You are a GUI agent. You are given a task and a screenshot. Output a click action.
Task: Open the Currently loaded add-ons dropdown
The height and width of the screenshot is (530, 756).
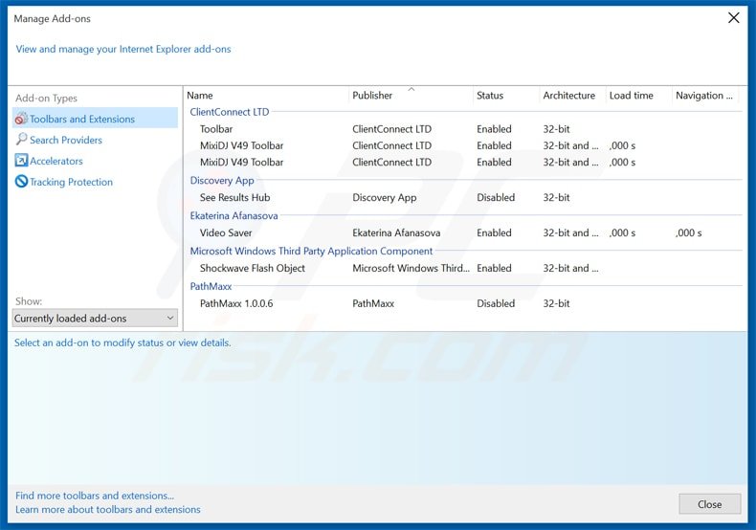coord(95,318)
